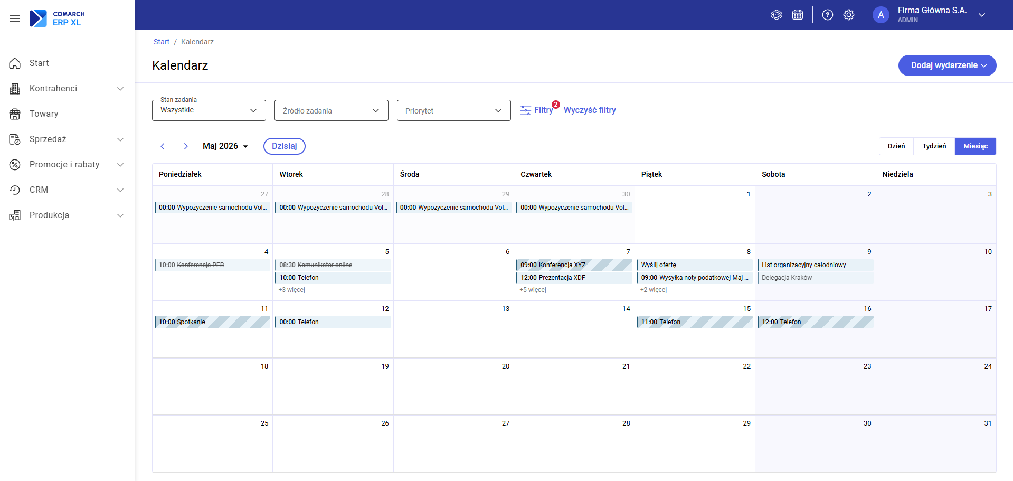Go to next month arrow
Image resolution: width=1013 pixels, height=481 pixels.
point(186,146)
